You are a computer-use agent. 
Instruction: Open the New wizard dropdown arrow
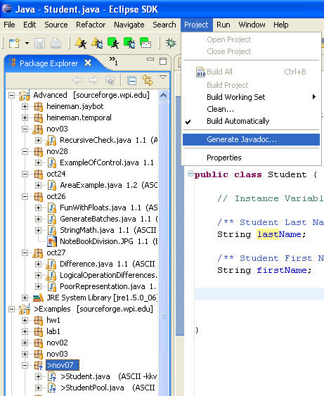[27, 43]
